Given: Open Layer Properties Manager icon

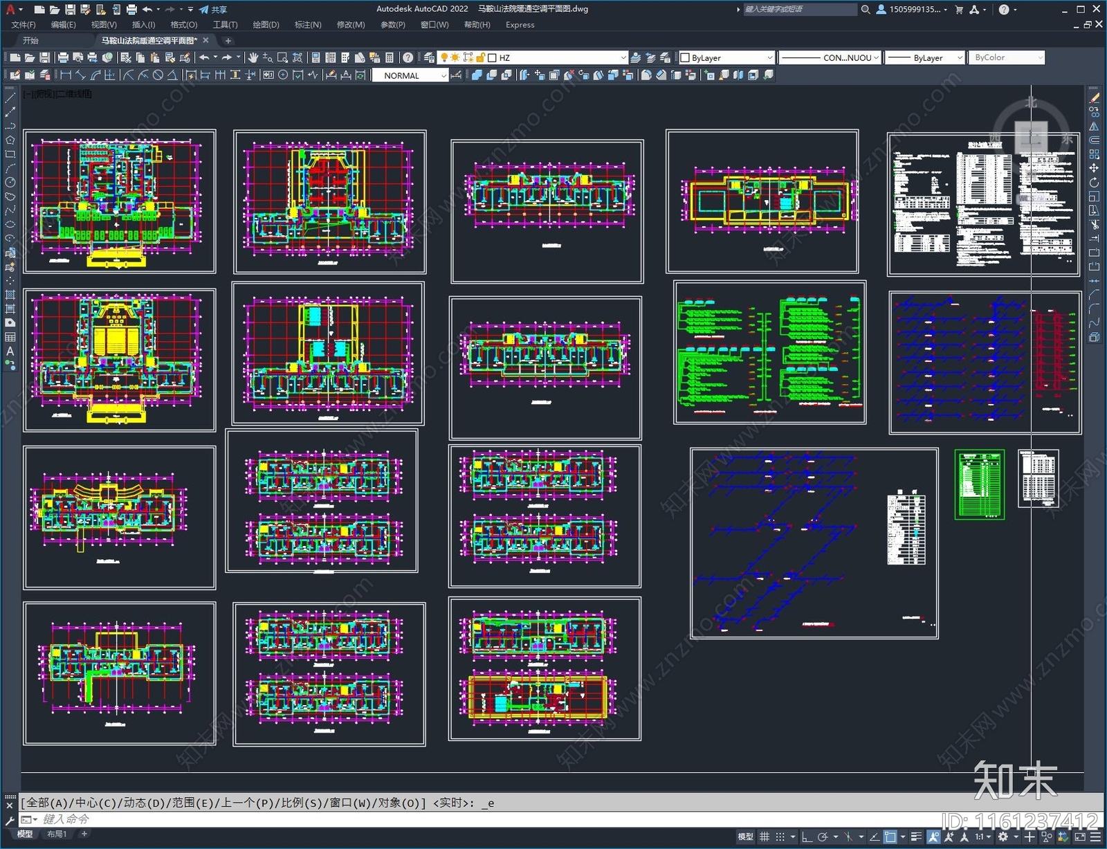Looking at the screenshot, I should pos(429,58).
